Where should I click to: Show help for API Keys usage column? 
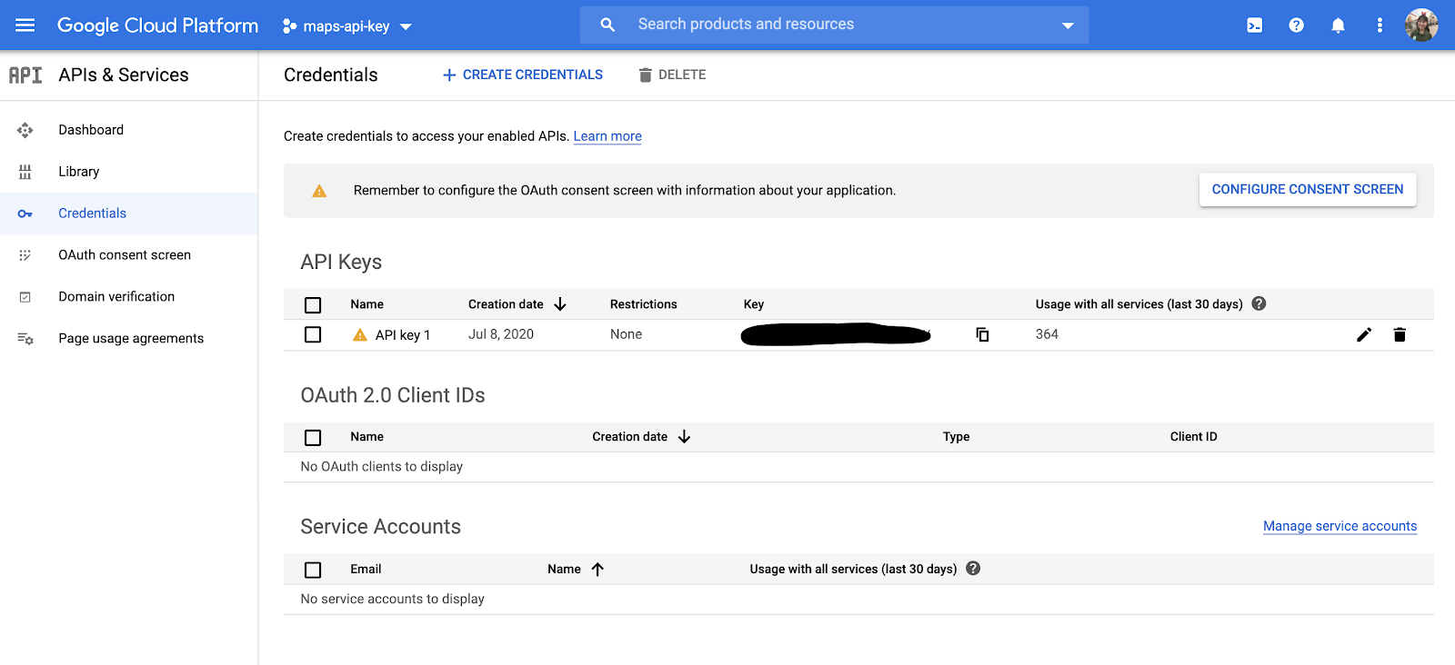(1259, 303)
